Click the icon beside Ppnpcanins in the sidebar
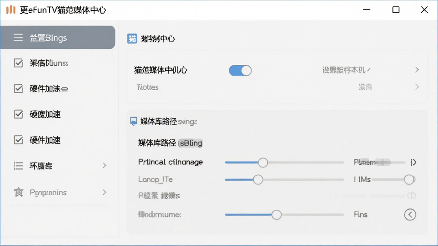 click(x=19, y=192)
